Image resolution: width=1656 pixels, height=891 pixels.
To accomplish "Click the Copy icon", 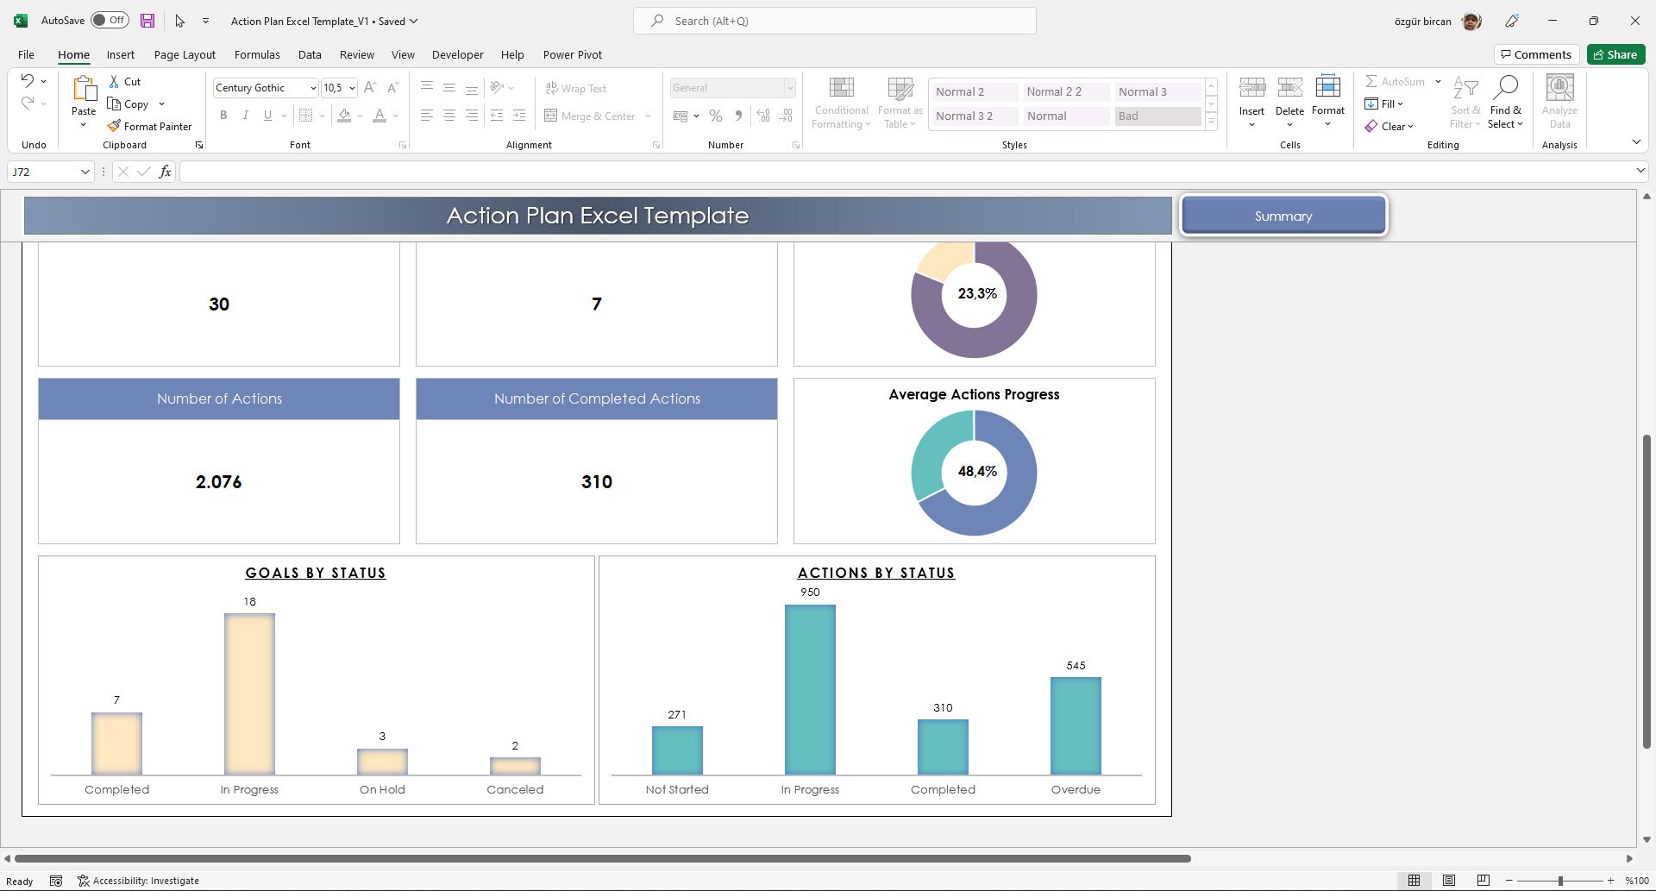I will tap(114, 104).
